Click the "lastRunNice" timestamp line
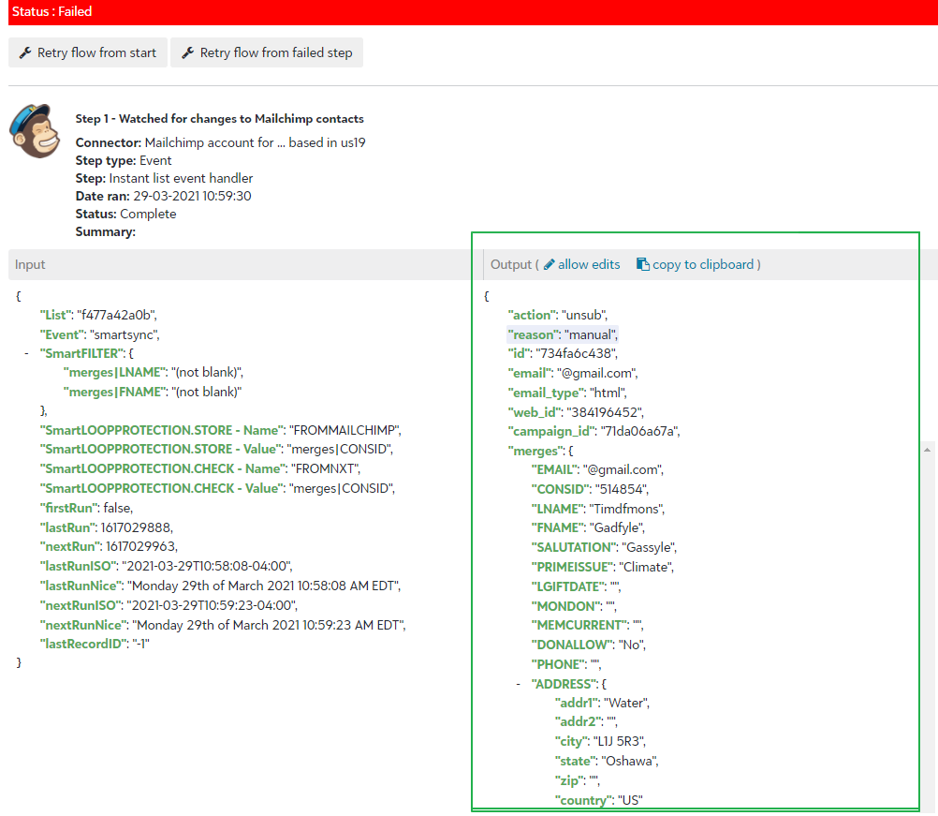The height and width of the screenshot is (816, 938). coord(220,586)
